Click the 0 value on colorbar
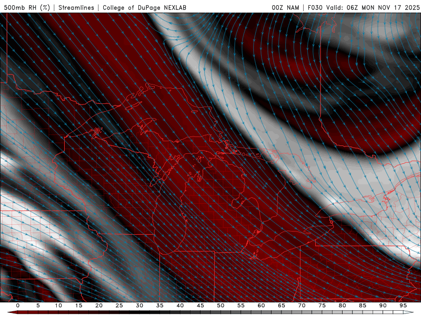The image size is (421, 315). pyautogui.click(x=18, y=306)
